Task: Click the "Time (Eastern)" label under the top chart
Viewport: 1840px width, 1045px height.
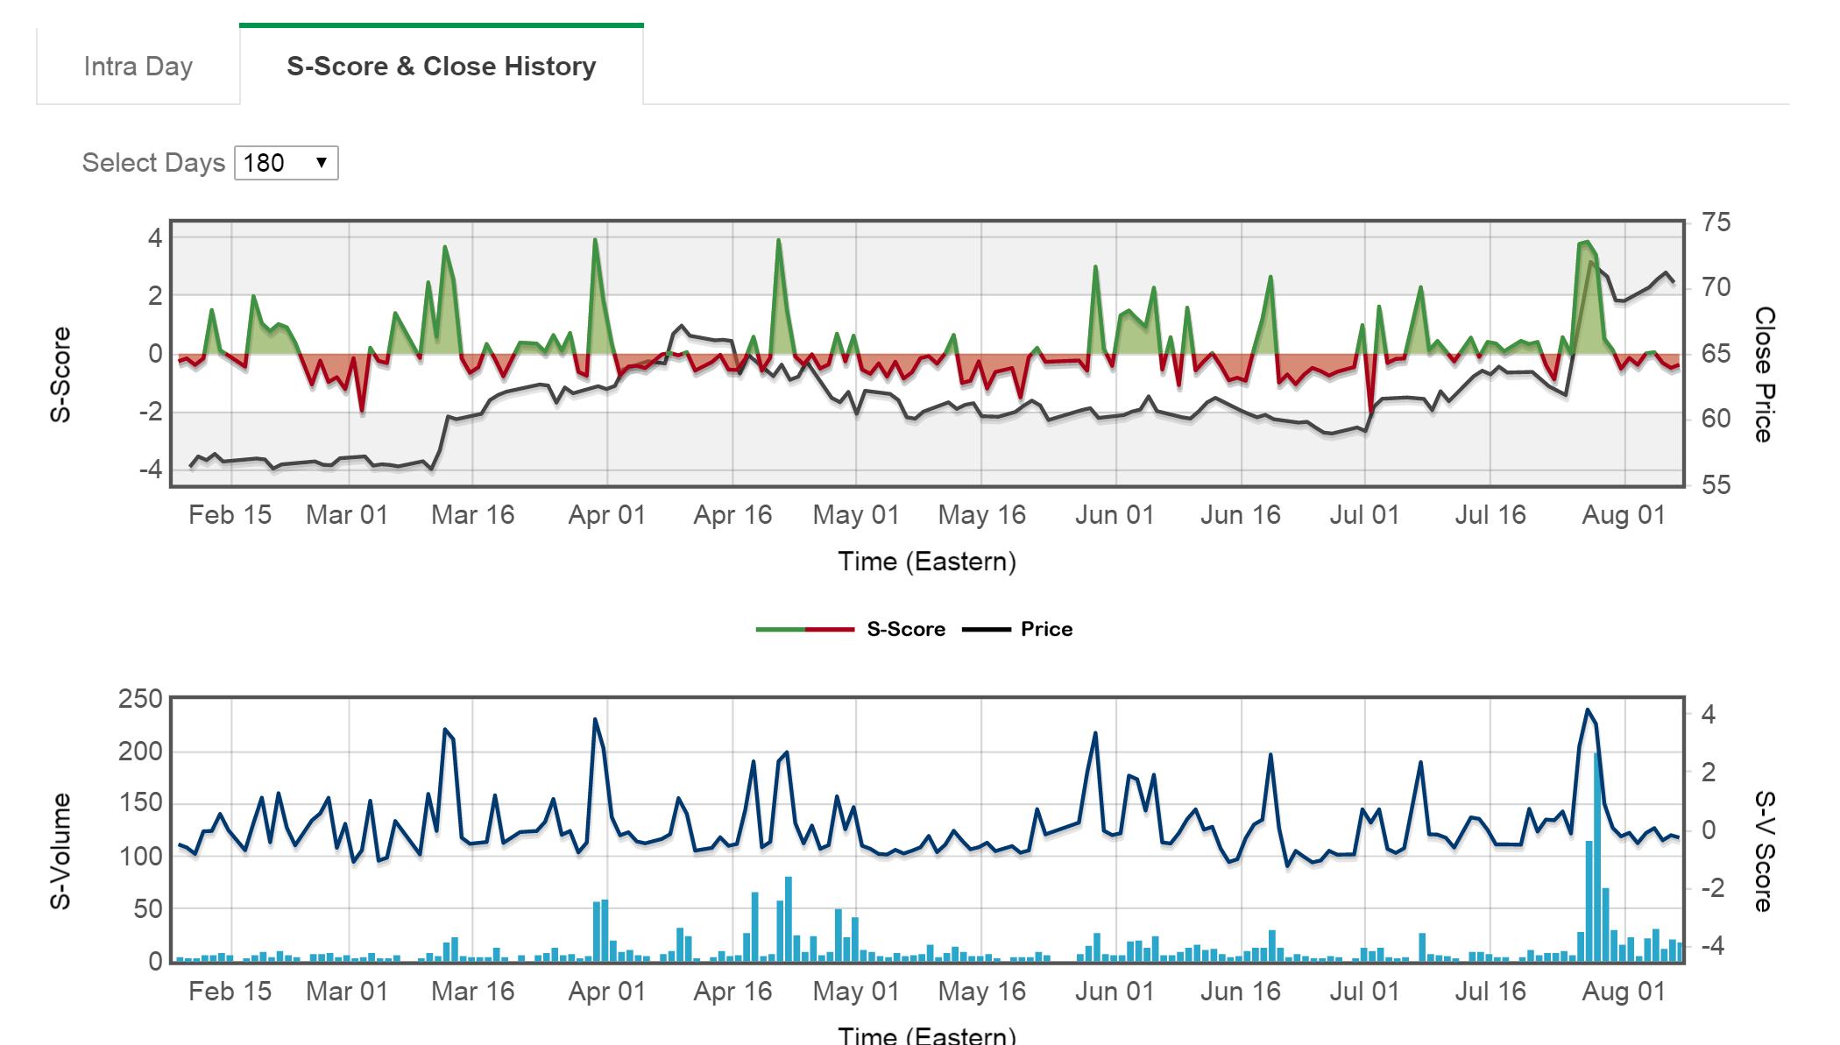Action: (x=927, y=561)
